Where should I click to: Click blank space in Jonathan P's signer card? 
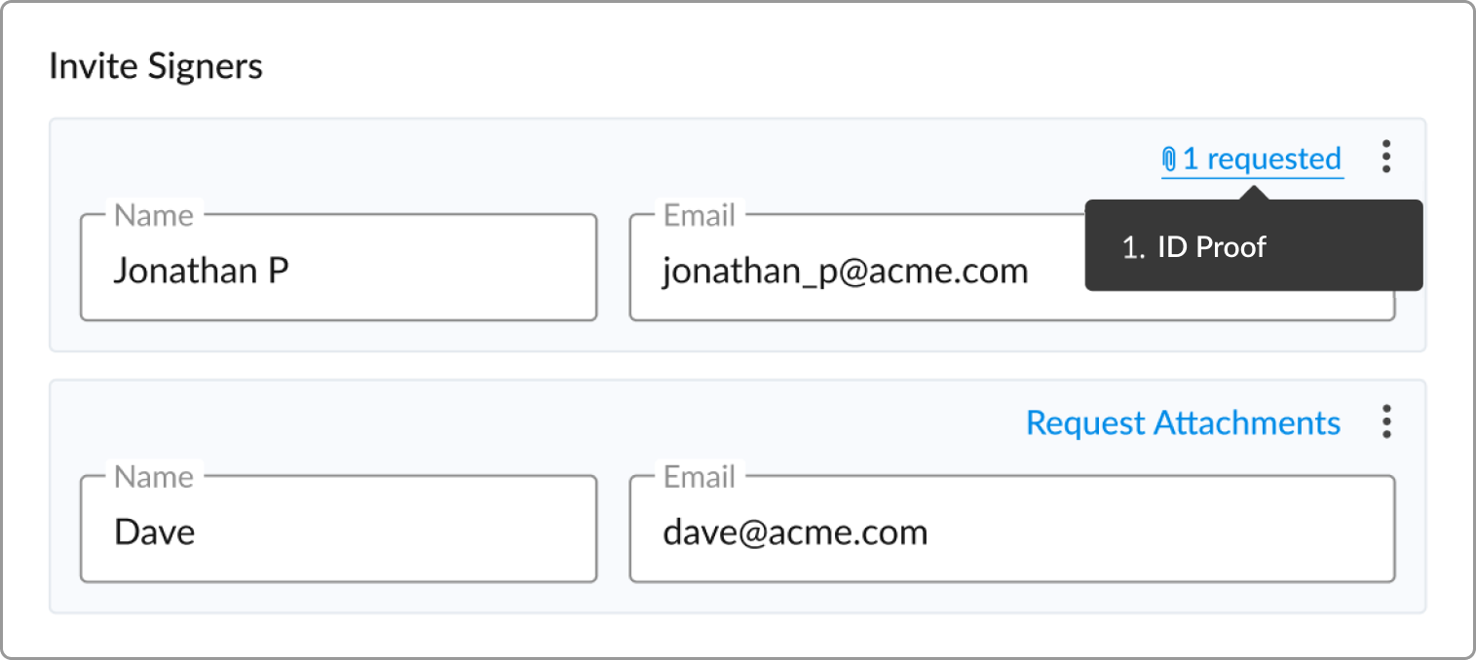pyautogui.click(x=585, y=159)
